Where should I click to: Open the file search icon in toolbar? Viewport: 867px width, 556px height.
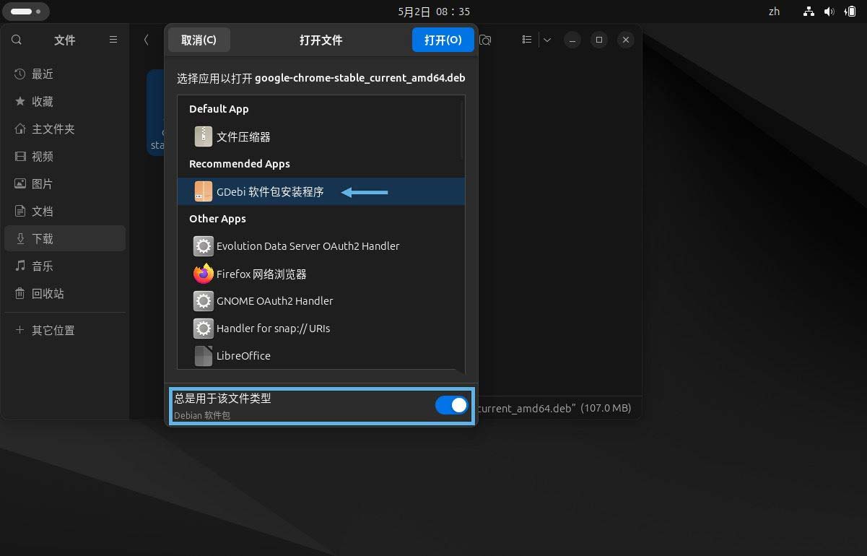[x=485, y=40]
